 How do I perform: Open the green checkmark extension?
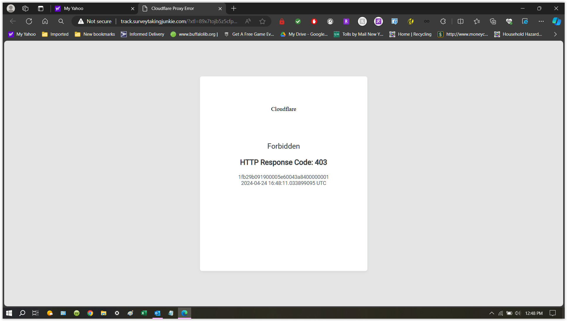click(x=298, y=21)
